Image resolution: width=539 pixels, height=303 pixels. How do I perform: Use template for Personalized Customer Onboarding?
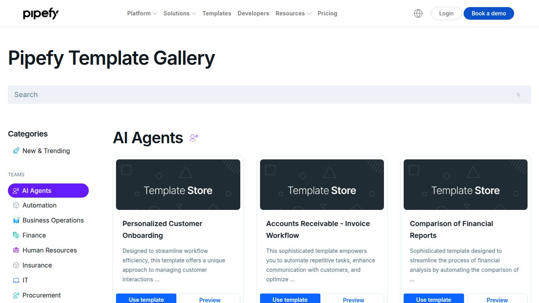(146, 299)
